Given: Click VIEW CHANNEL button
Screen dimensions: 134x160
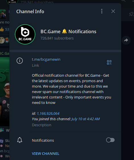Looking at the screenshot, I should point(46,154).
